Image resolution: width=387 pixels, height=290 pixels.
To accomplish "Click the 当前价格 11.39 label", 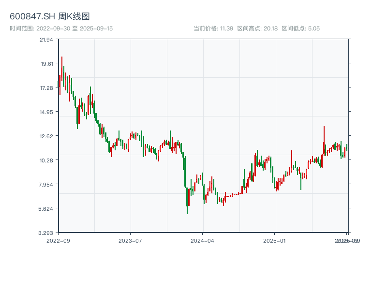I will click(213, 29).
